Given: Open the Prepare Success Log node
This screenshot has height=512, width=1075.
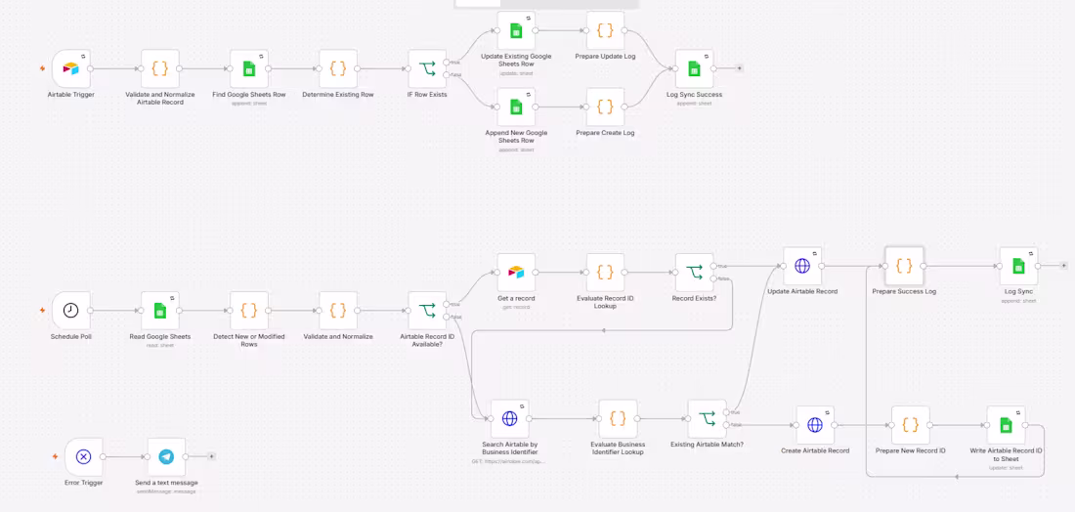Looking at the screenshot, I should [904, 266].
